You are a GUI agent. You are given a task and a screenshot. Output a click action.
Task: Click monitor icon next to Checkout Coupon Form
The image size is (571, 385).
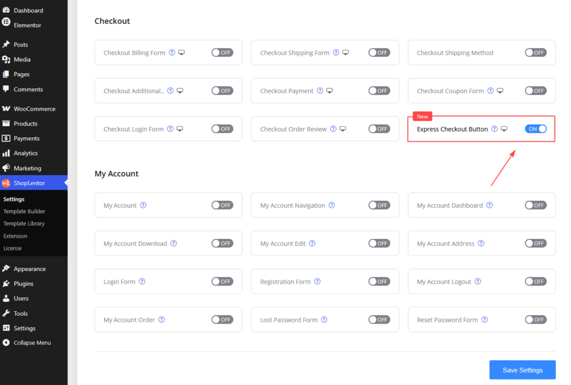point(500,91)
